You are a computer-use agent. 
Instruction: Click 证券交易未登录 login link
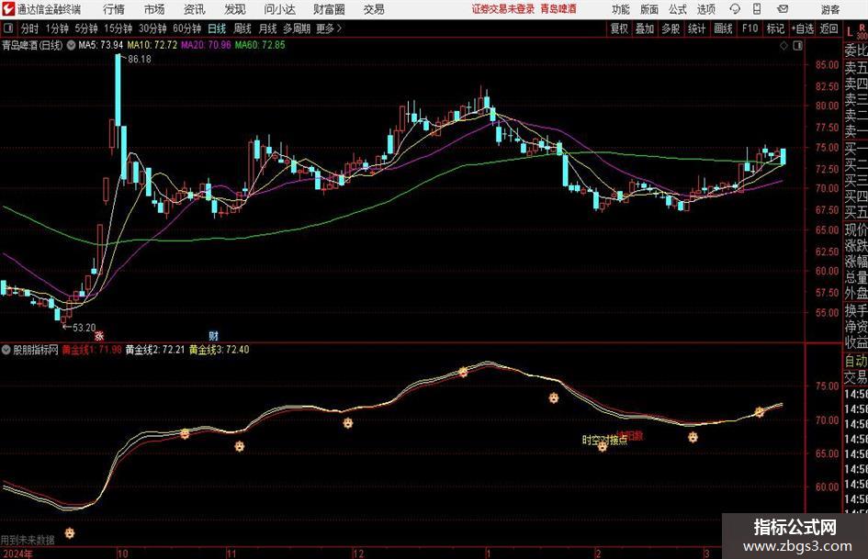coord(503,9)
